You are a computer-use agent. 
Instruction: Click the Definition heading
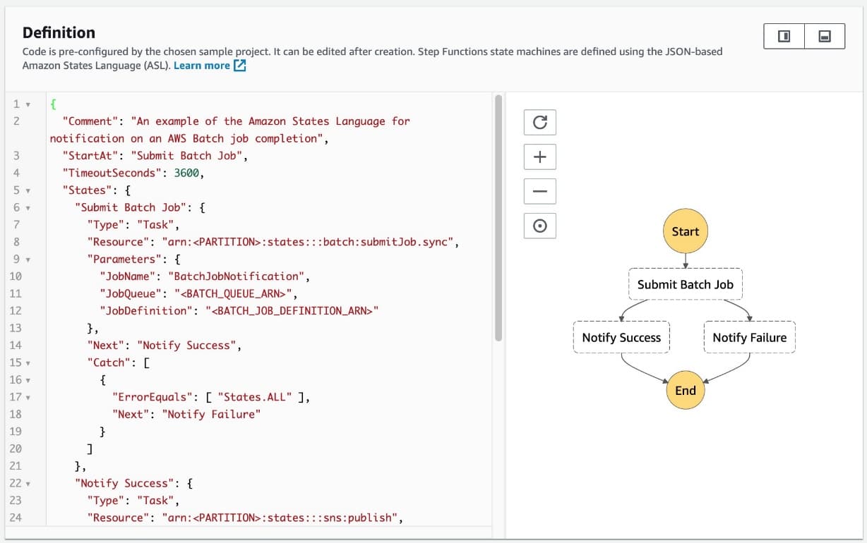click(x=59, y=32)
